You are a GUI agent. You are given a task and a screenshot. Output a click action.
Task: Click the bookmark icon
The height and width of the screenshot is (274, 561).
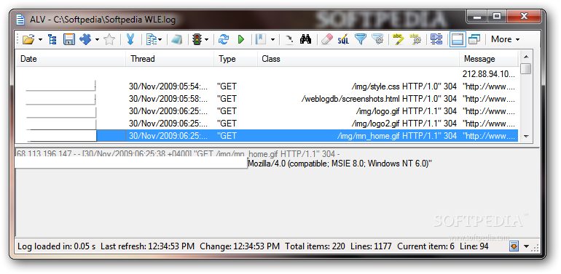[x=261, y=39]
